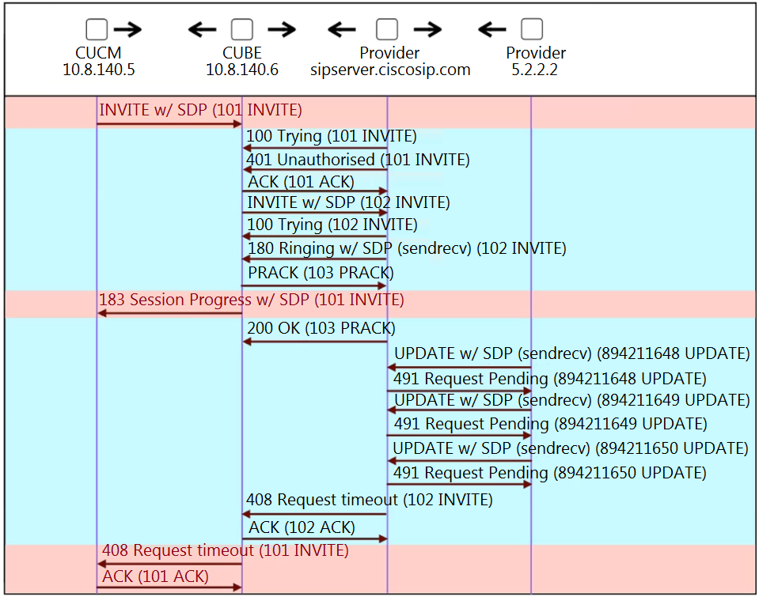Select the PRACK (103 PRACK) message
Screen dimensions: 759x597
click(x=321, y=274)
